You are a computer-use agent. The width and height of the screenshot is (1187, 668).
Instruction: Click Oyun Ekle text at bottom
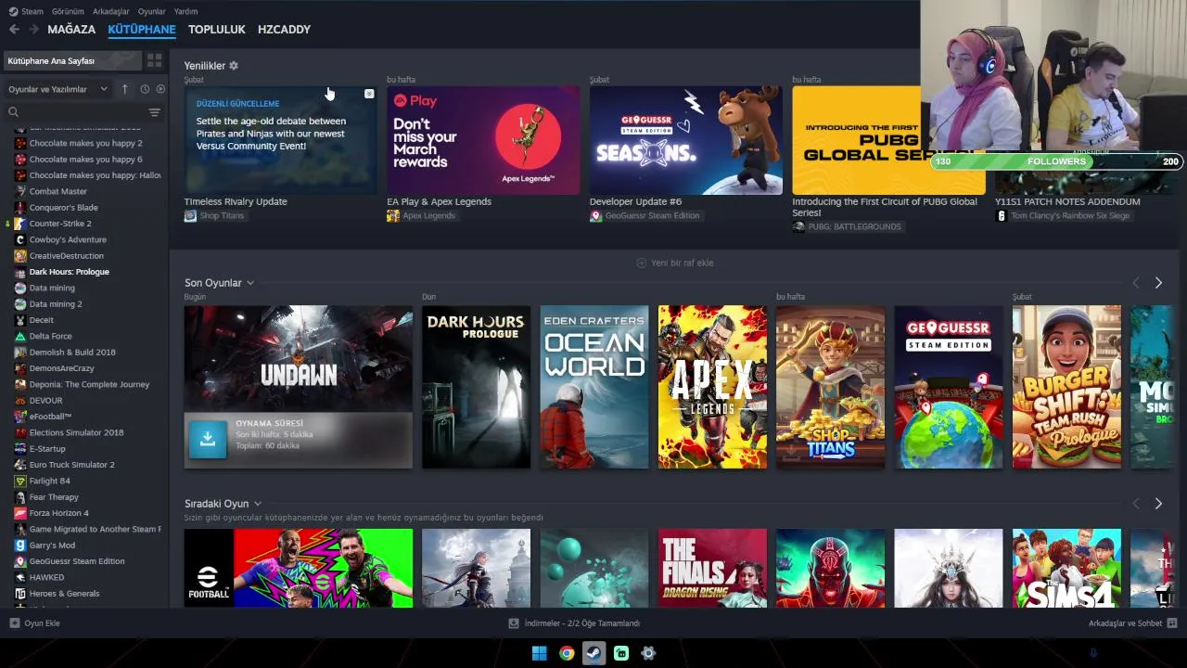pyautogui.click(x=42, y=623)
